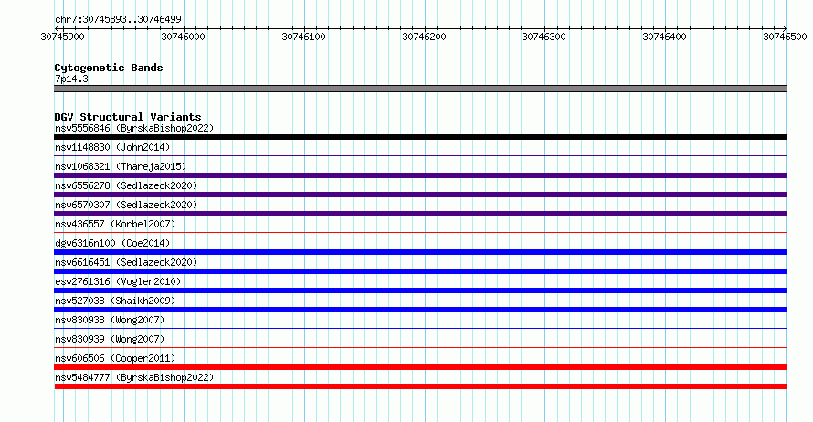Click the blue bar for nsv6616451

pos(420,271)
